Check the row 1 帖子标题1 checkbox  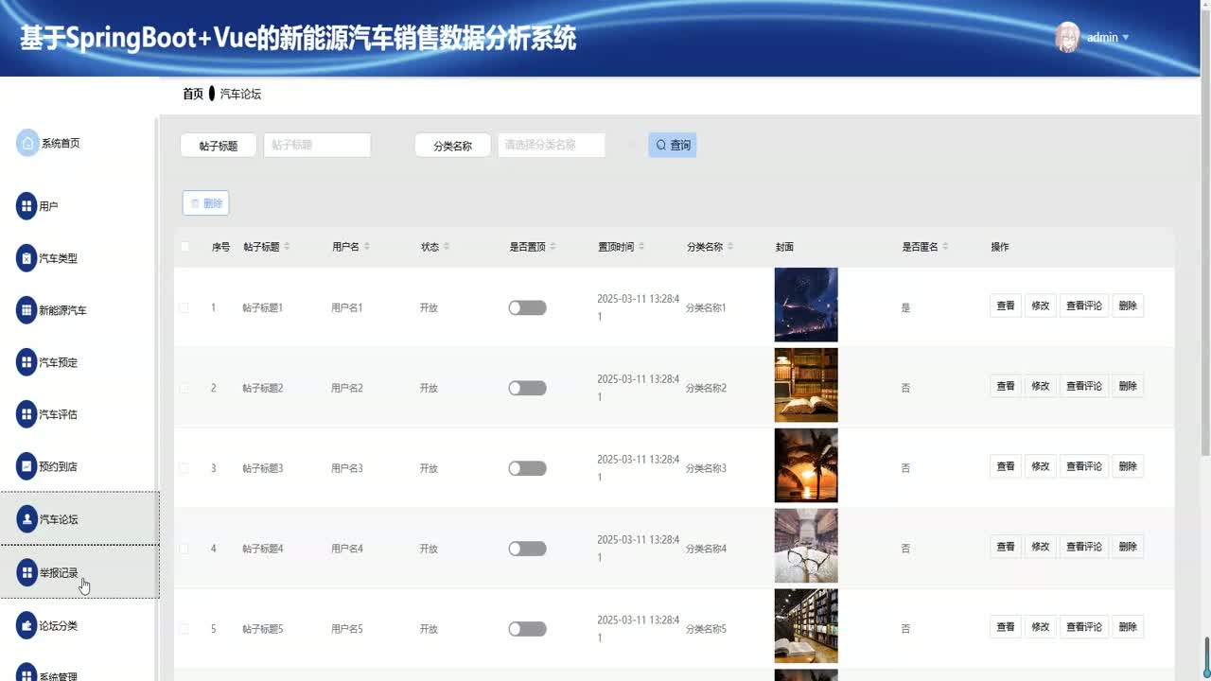pos(184,307)
